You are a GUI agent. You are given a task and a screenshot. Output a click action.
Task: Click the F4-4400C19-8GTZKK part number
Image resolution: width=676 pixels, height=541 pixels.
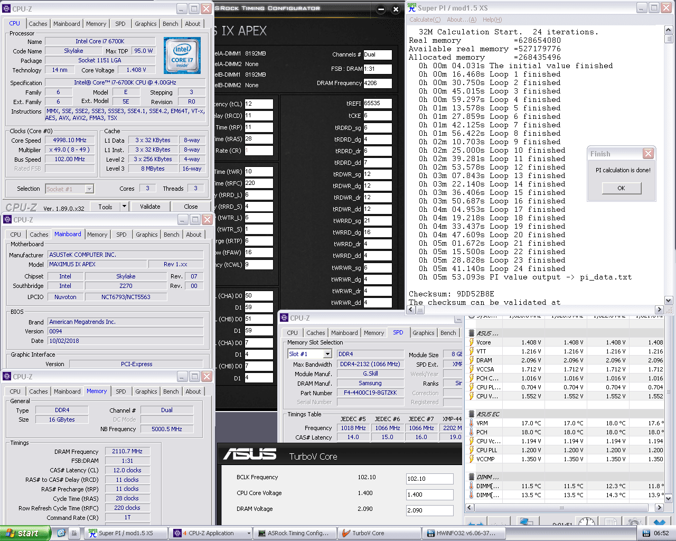(370, 393)
